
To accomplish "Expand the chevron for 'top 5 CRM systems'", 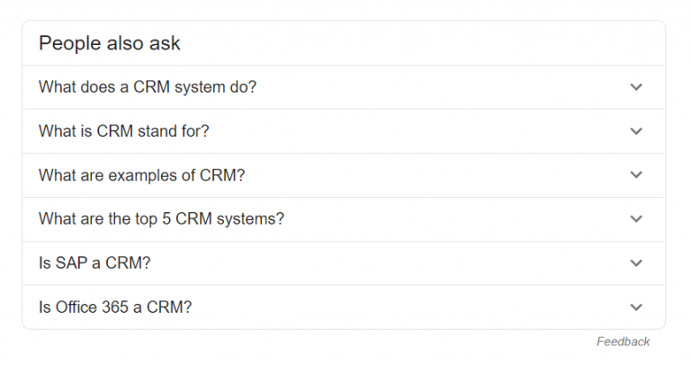I will (636, 219).
